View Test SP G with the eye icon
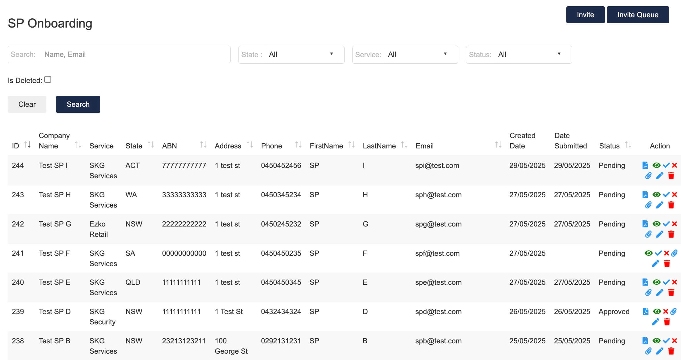 click(x=656, y=224)
